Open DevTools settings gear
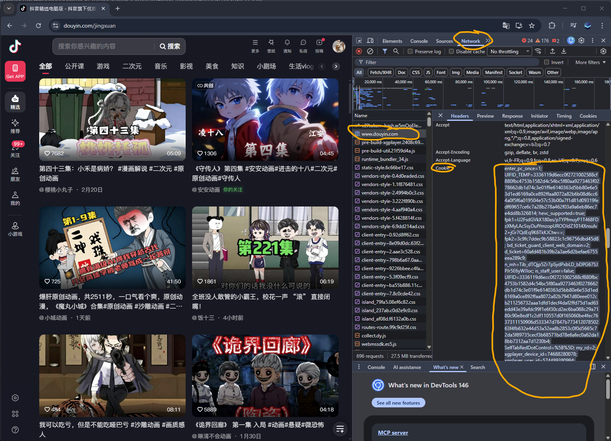This screenshot has width=611, height=441. click(581, 40)
